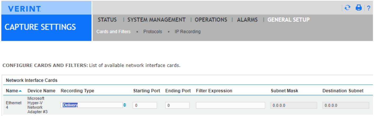Toggle the Name column sort arrow
Viewport: 374px width, 116px height.
tap(20, 91)
